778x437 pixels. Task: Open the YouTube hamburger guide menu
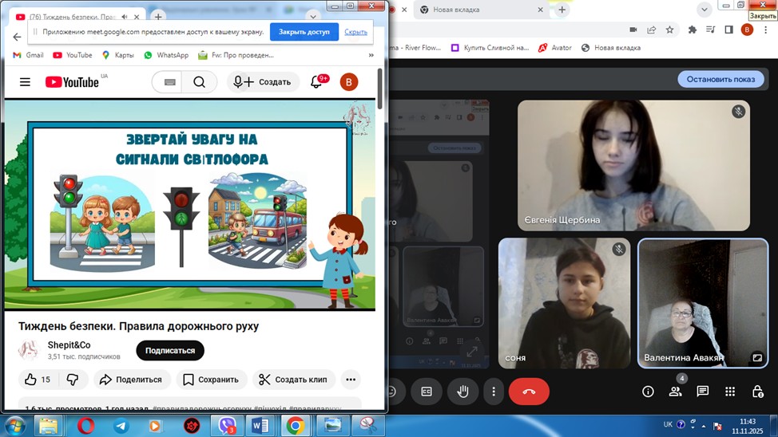(x=25, y=82)
